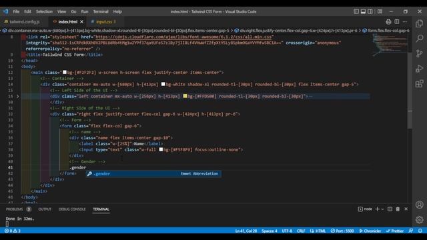Split the editor right
The width and height of the screenshot is (427, 240).
point(397,22)
